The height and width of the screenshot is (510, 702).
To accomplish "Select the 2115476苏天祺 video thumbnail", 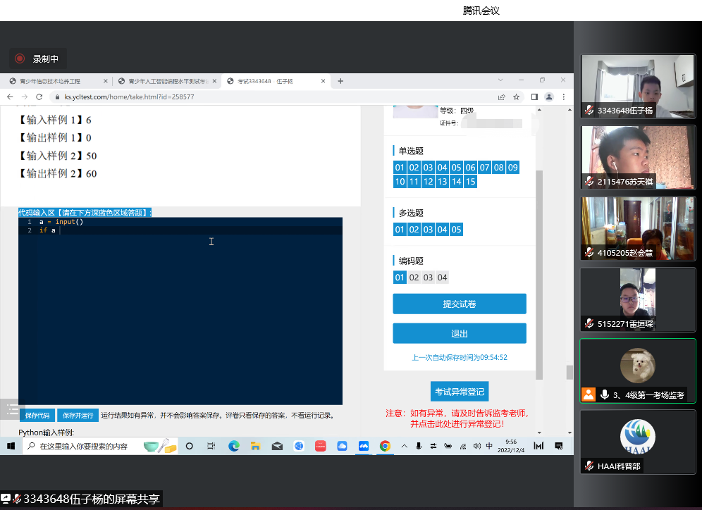I will click(638, 158).
